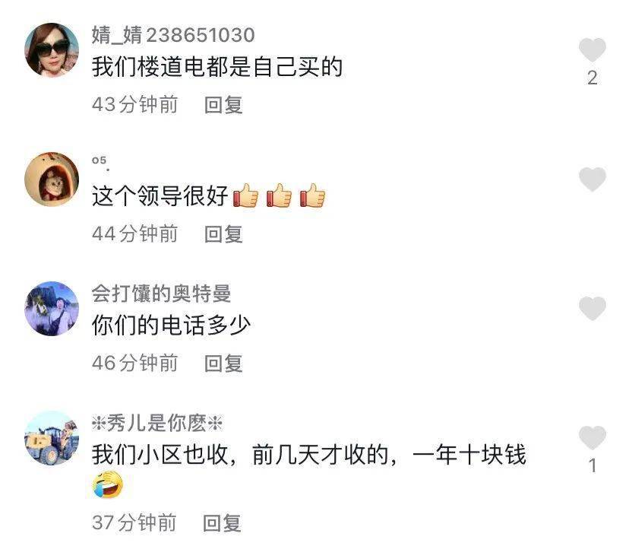Reply to the comment posted 44分钟前
The height and width of the screenshot is (546, 629).
(x=223, y=234)
